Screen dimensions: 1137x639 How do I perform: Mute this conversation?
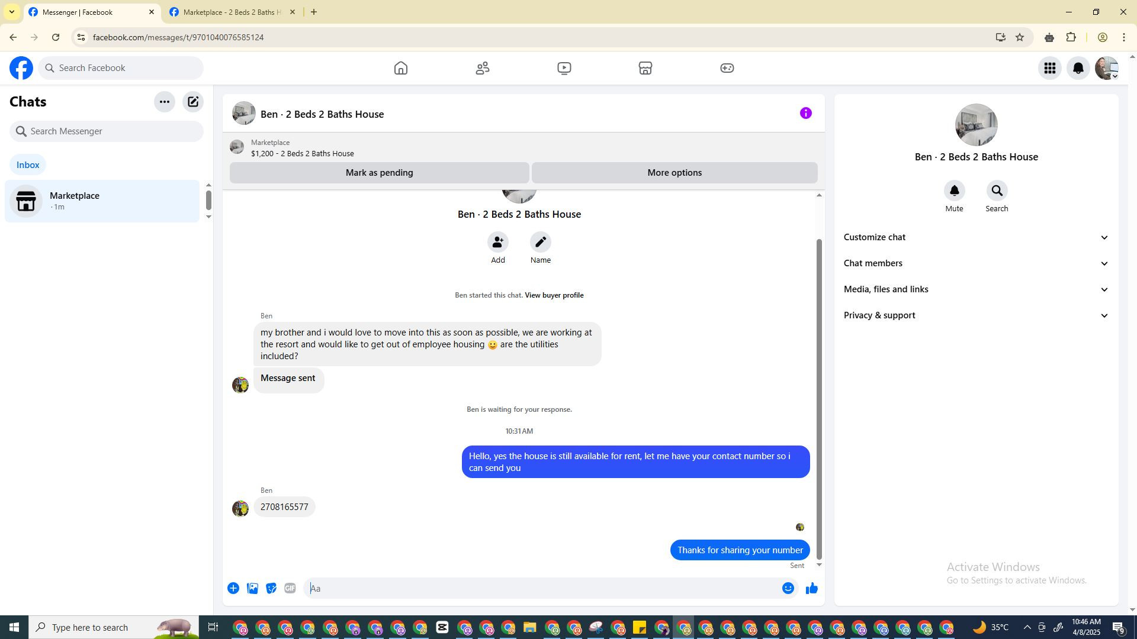pos(954,191)
